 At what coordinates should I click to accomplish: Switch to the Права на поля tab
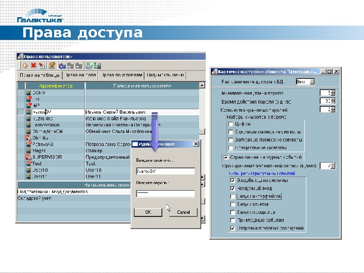click(x=80, y=75)
